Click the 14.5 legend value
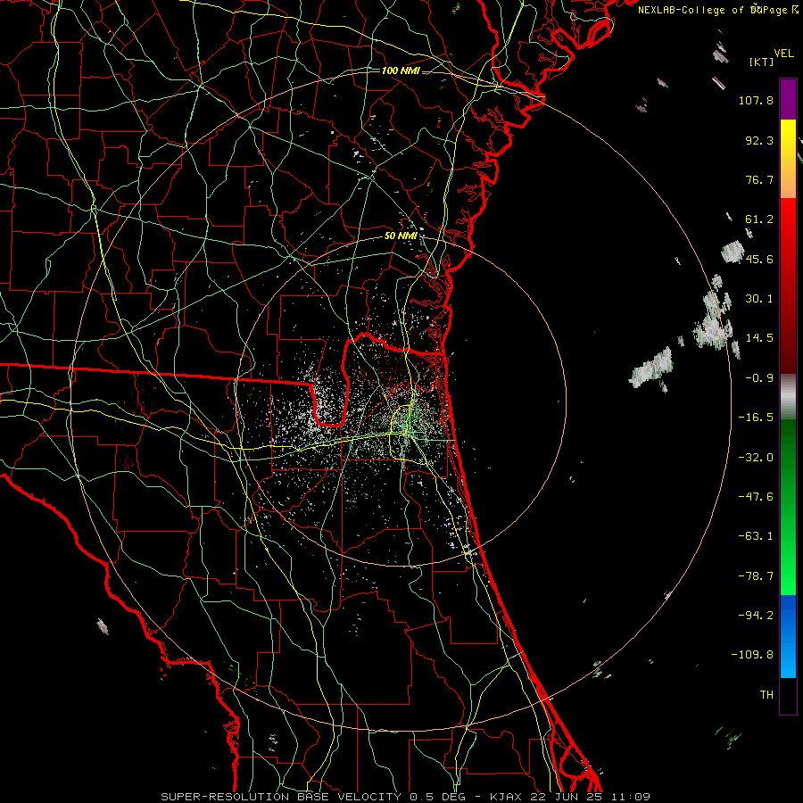Screen dimensions: 803x803 tap(759, 338)
